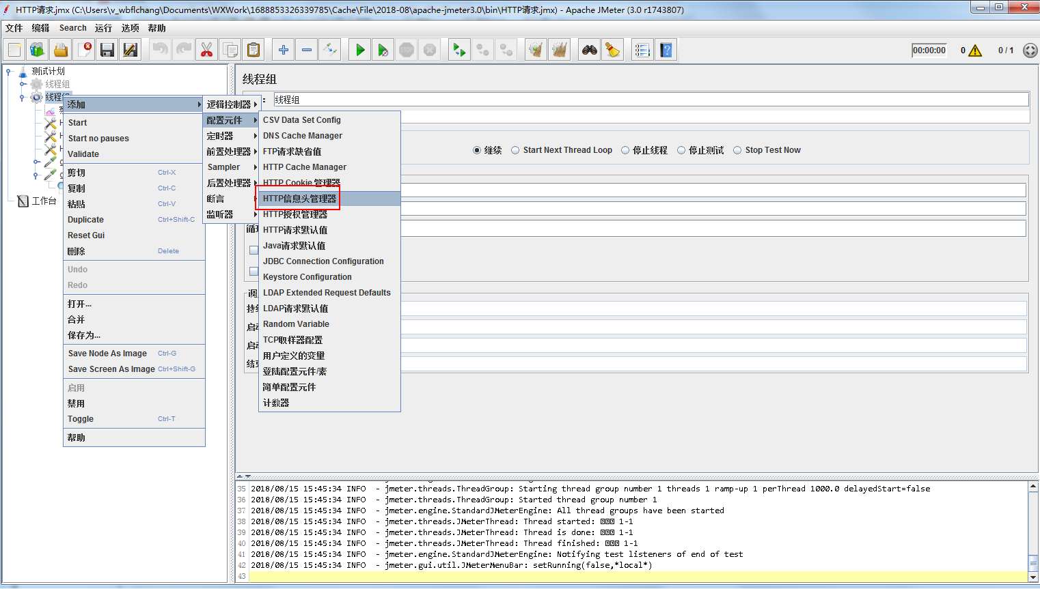Choose HTTP信息头管理器 from config menu
This screenshot has height=589, width=1040.
point(330,199)
